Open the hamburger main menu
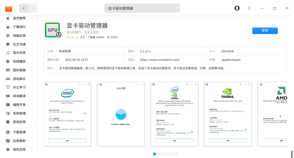The height and width of the screenshot is (158, 294). pos(249,8)
